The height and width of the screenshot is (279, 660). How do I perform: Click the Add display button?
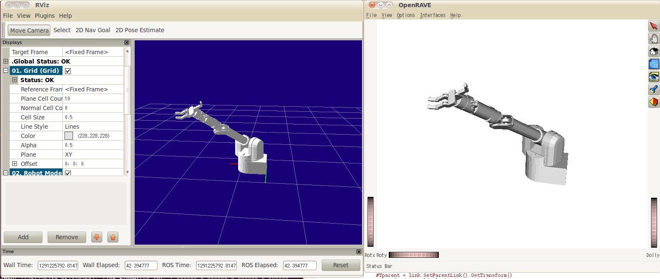[23, 237]
